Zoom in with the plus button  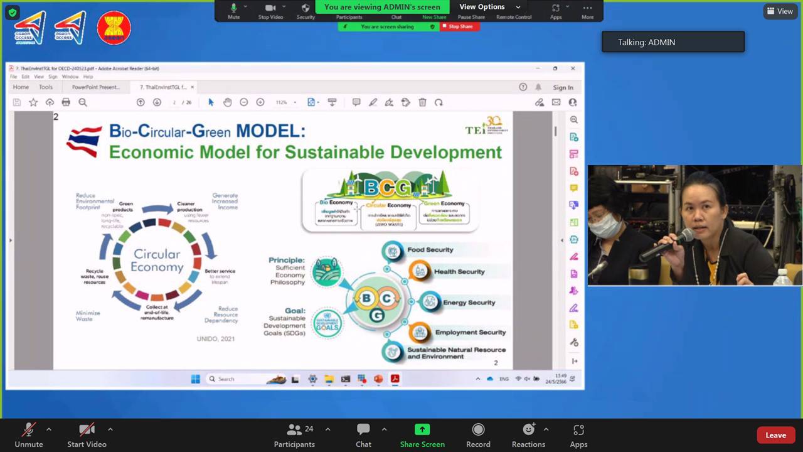click(260, 102)
